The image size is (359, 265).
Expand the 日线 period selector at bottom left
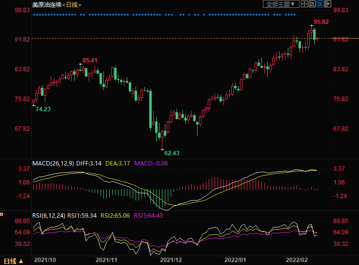point(14,261)
